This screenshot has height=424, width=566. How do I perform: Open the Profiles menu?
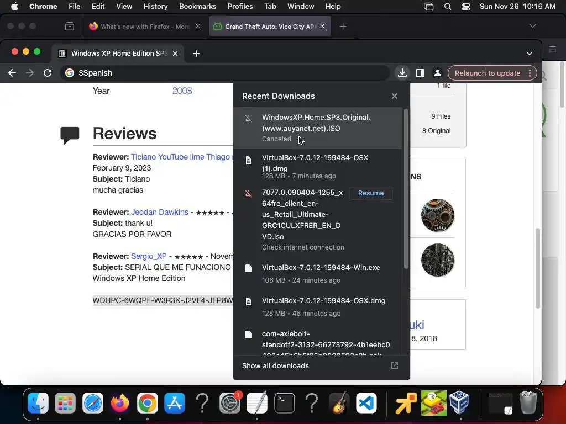tap(240, 6)
